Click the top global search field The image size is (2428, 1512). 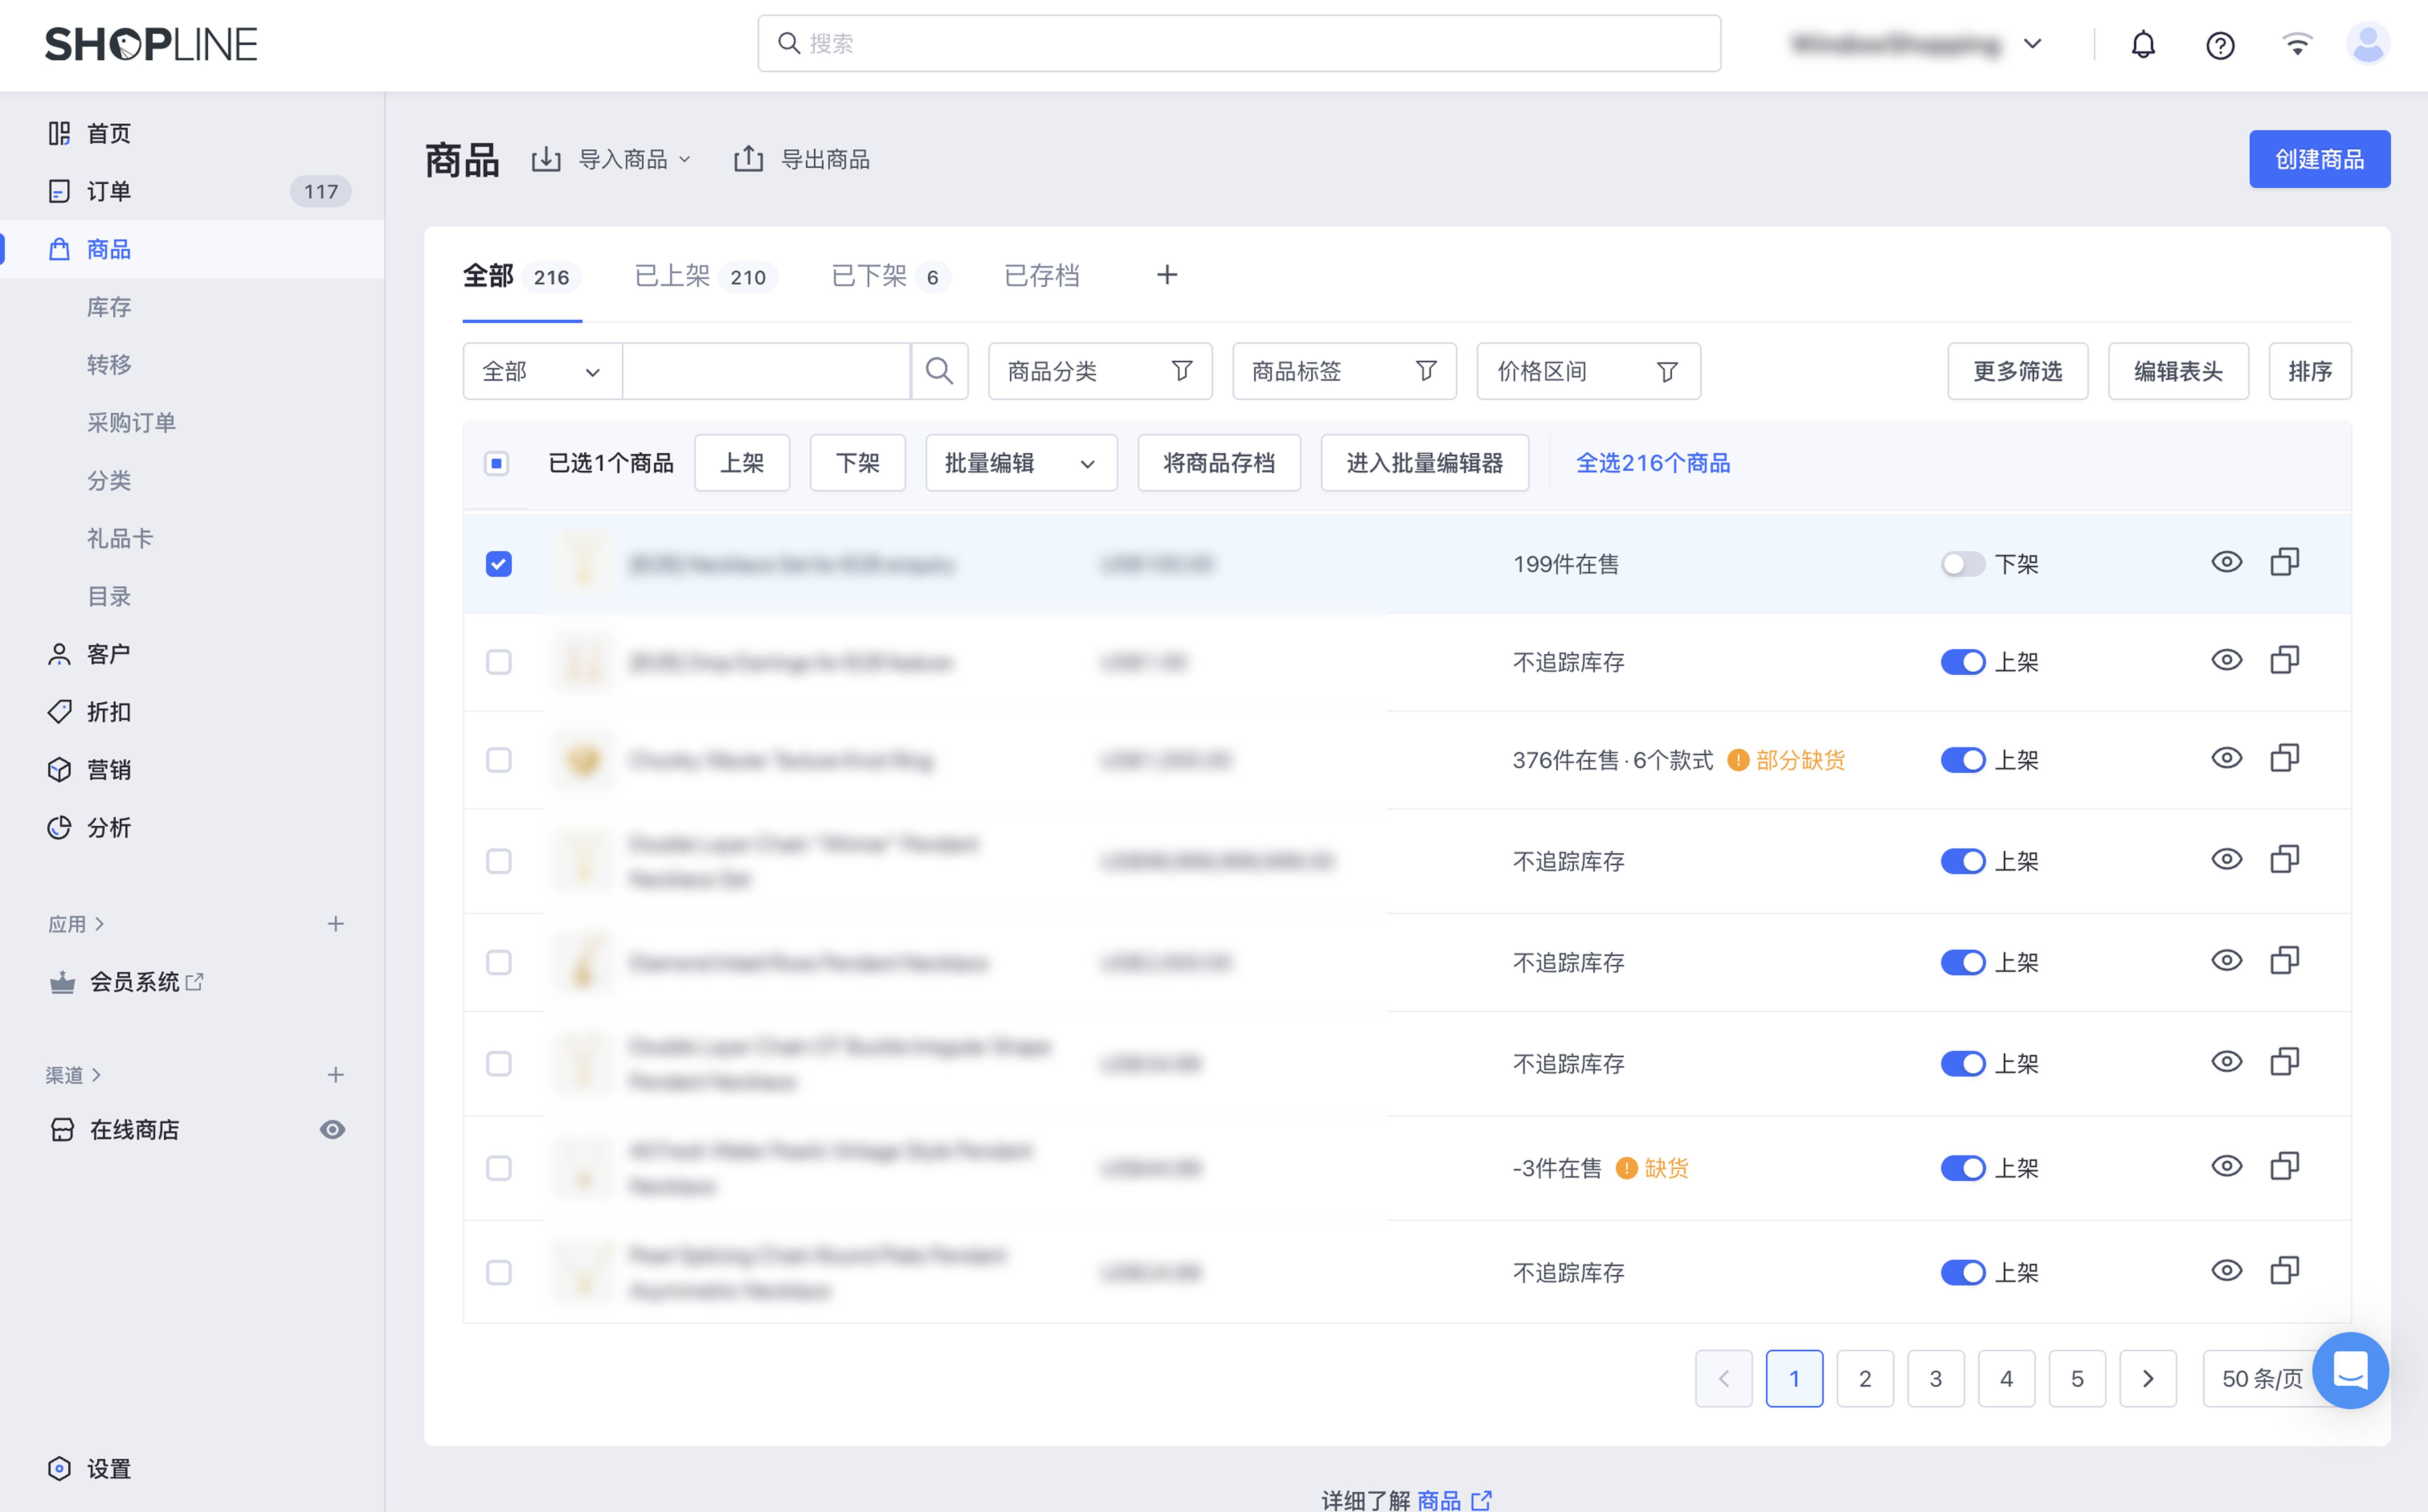(x=1239, y=44)
